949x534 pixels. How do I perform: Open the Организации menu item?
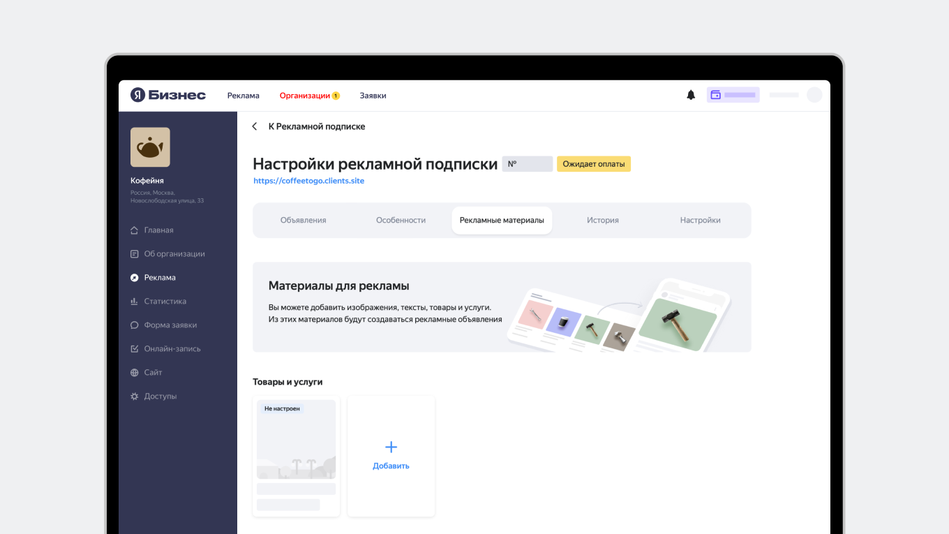pos(305,95)
